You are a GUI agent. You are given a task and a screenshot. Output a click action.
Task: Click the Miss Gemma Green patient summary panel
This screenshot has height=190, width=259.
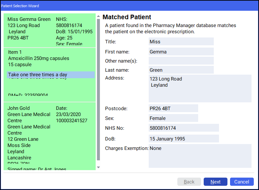pos(49,31)
